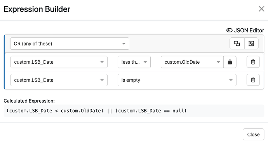Click the Calculated Expression label
Image resolution: width=268 pixels, height=143 pixels.
[29, 101]
